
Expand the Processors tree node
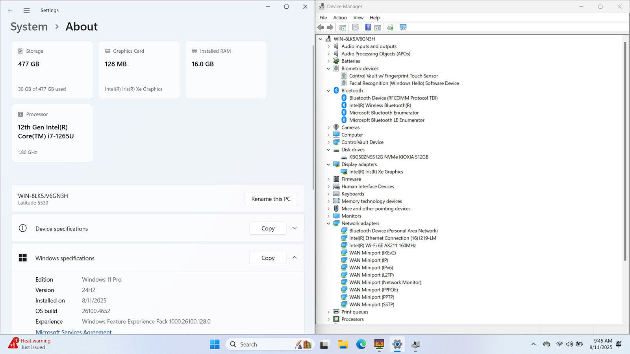point(328,319)
